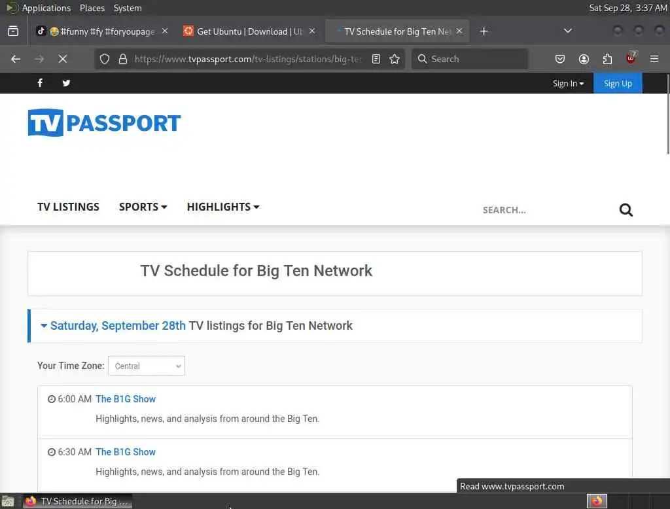Open the Extensions puzzle icon
670x509 pixels.
coord(607,59)
